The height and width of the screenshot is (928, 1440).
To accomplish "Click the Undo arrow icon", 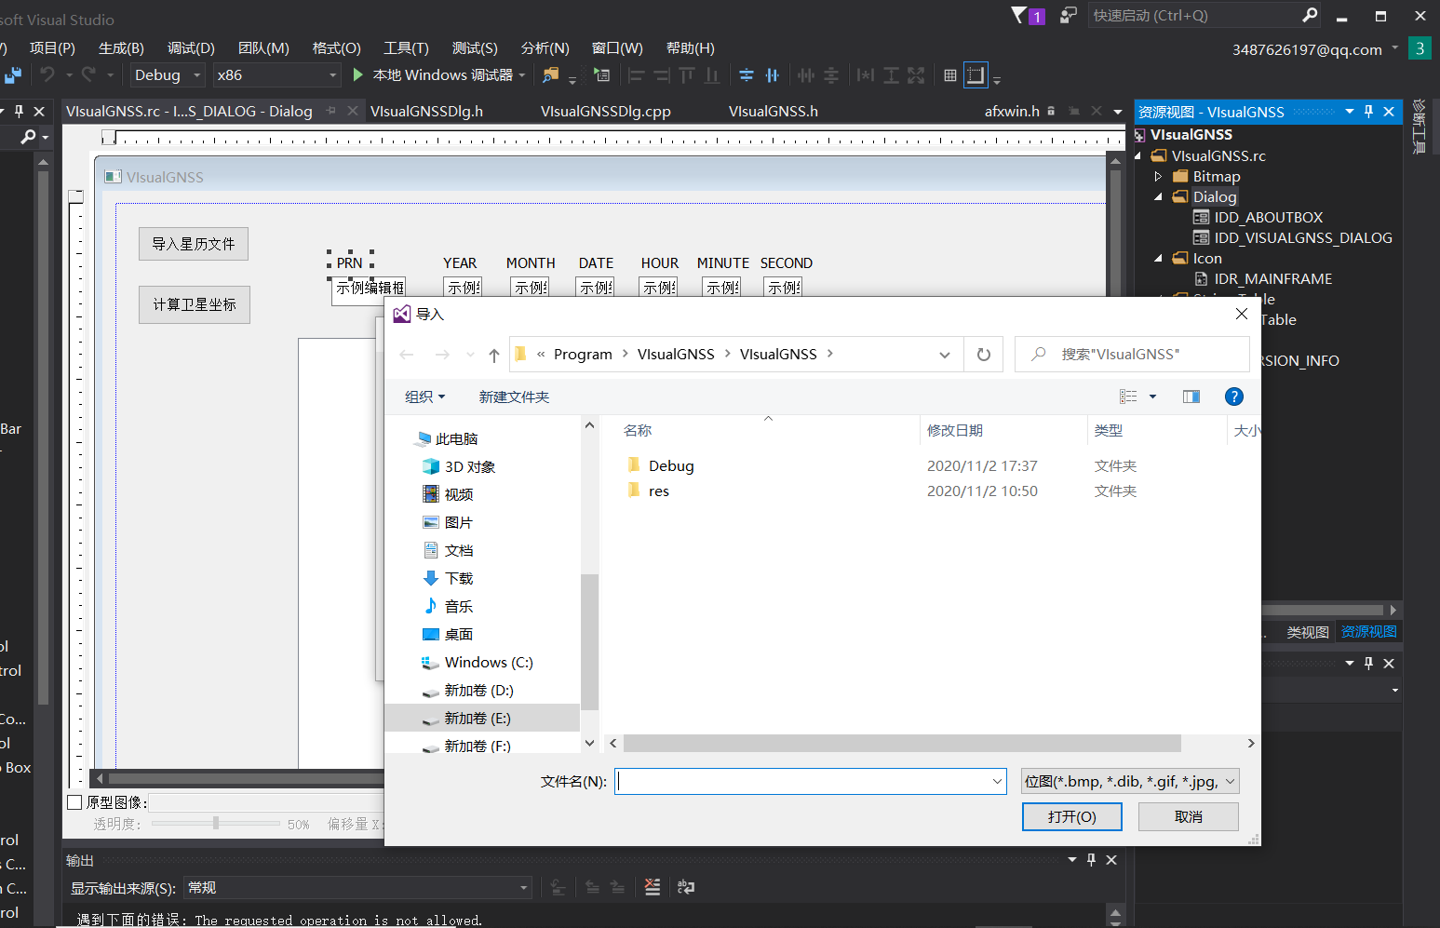I will point(47,74).
